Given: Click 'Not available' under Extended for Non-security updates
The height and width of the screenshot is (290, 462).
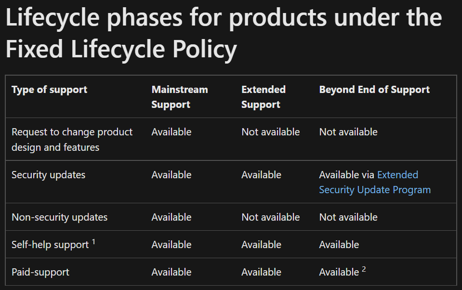Looking at the screenshot, I should pos(270,217).
